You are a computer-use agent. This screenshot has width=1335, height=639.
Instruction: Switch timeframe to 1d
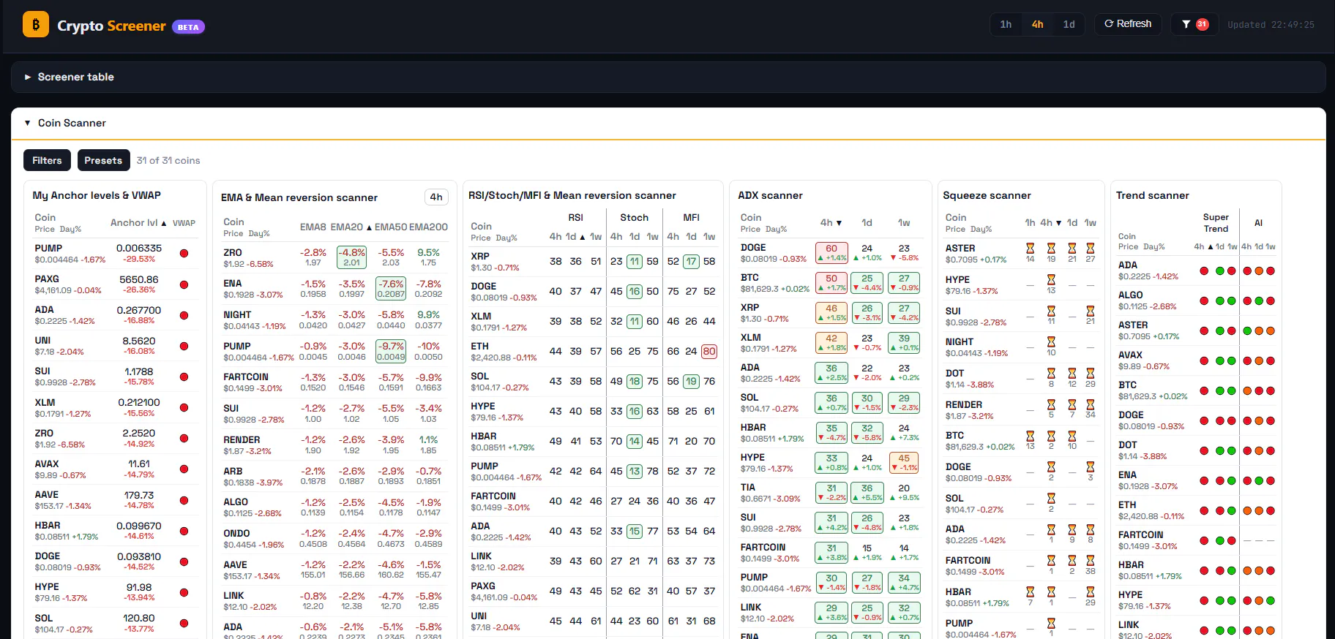pyautogui.click(x=1069, y=24)
